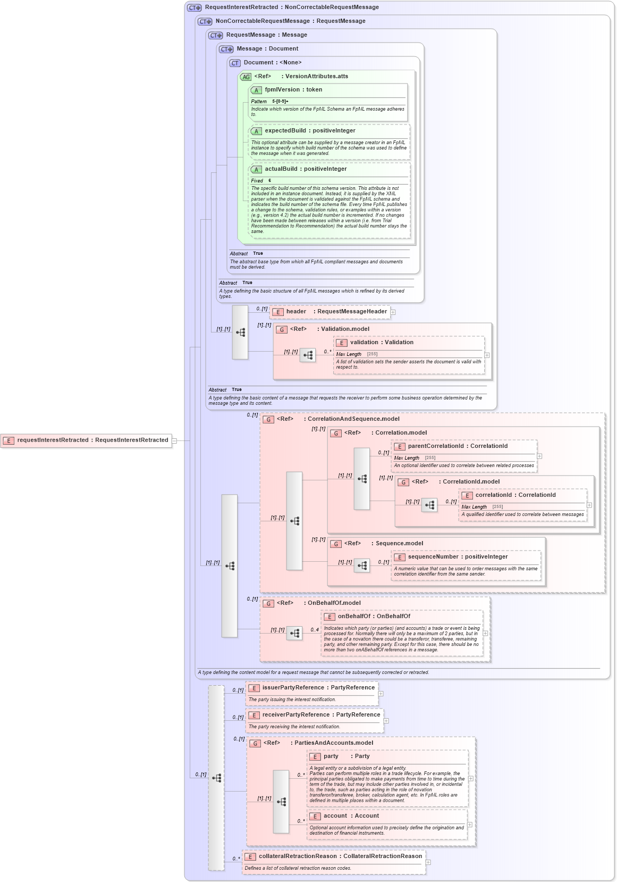Click 'The party receiving the interest notification.'

294,727
